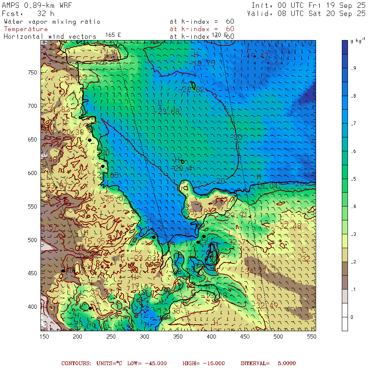Click the '.8' color scale label

click(x=353, y=96)
